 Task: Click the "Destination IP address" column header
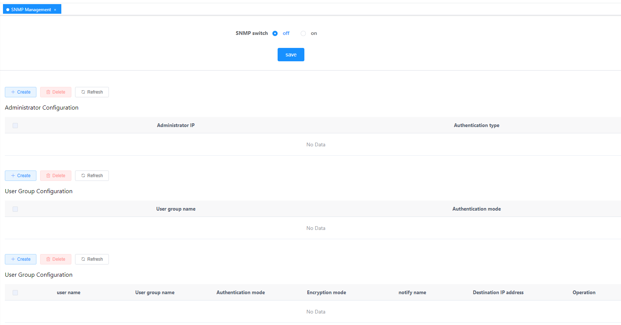pos(498,293)
